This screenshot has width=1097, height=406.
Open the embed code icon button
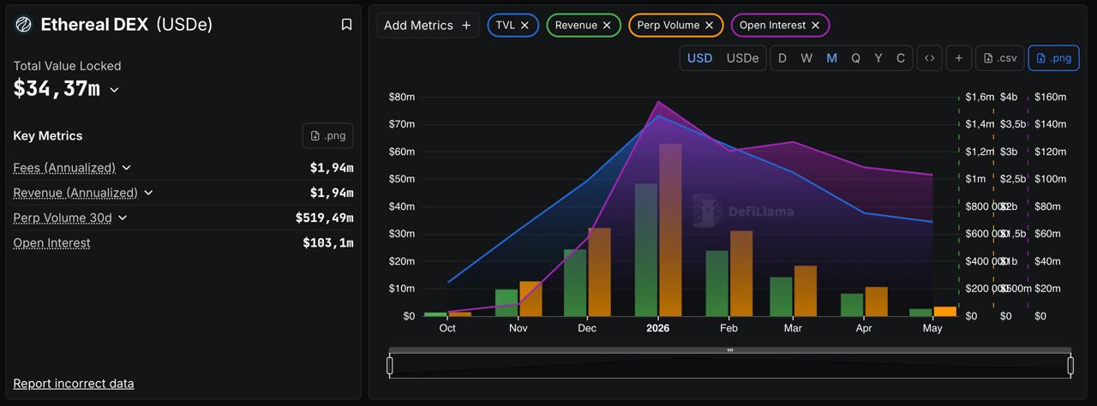coord(929,58)
